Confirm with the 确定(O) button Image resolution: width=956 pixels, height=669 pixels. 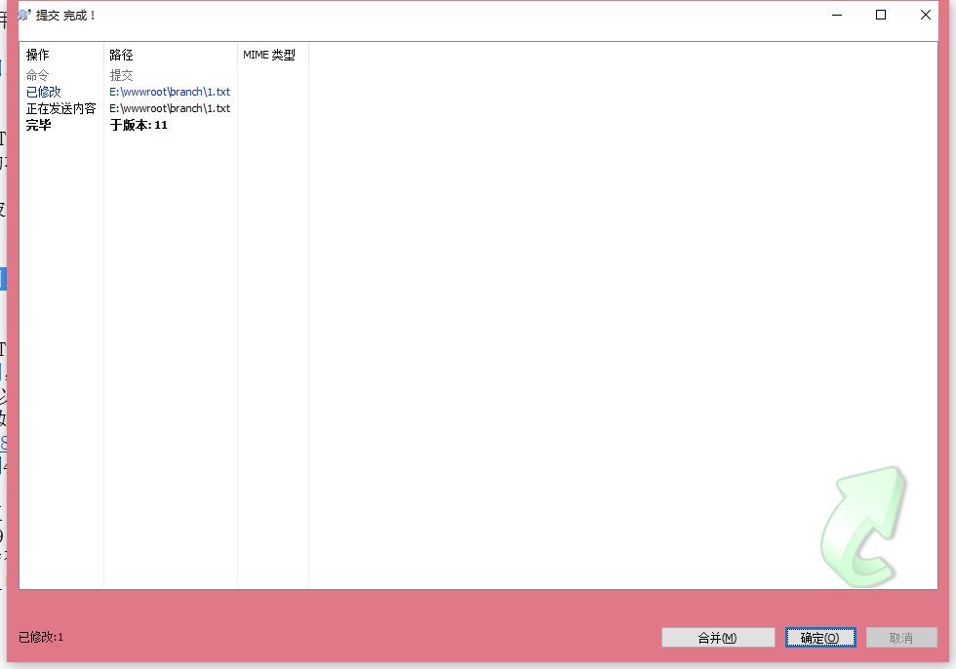[x=820, y=638]
